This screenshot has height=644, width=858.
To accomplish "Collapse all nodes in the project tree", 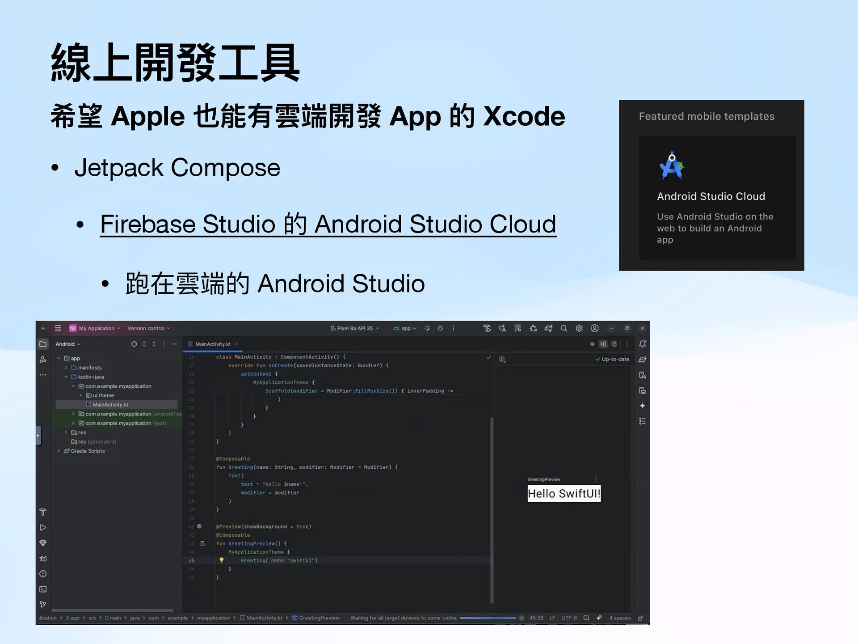I will [154, 344].
